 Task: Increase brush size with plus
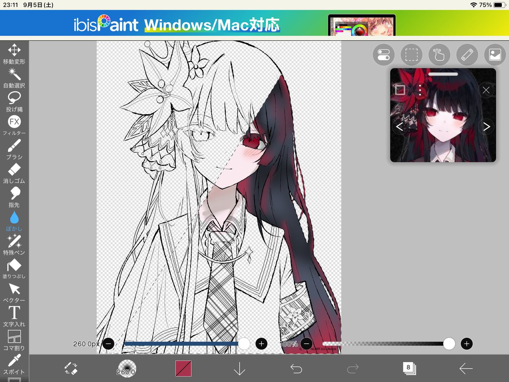[262, 343]
